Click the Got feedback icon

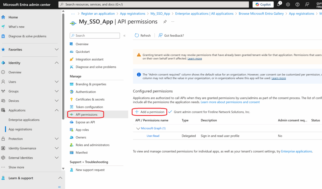coord(160,35)
